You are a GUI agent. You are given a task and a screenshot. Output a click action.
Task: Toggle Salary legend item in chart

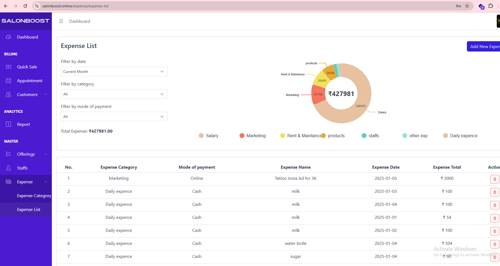pos(208,136)
